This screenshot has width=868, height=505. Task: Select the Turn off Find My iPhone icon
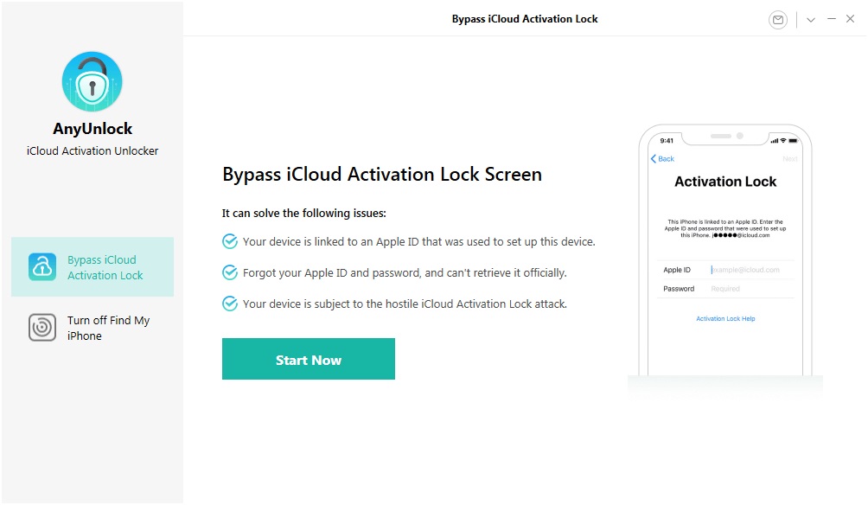(41, 328)
